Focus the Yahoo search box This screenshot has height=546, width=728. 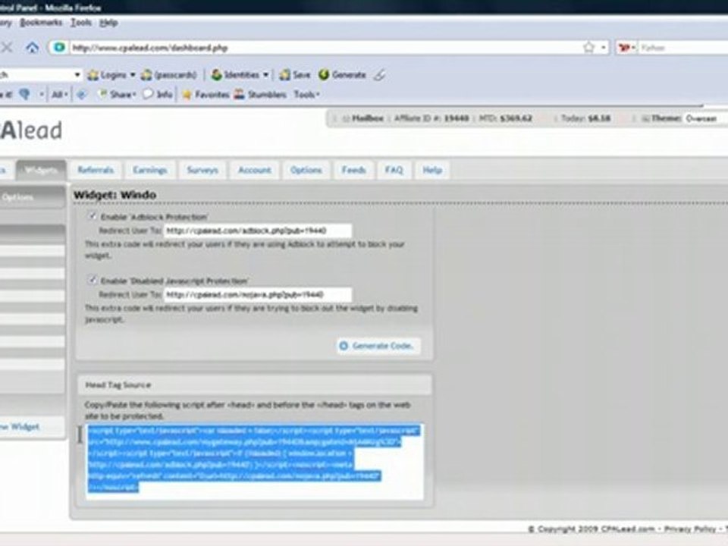click(682, 47)
